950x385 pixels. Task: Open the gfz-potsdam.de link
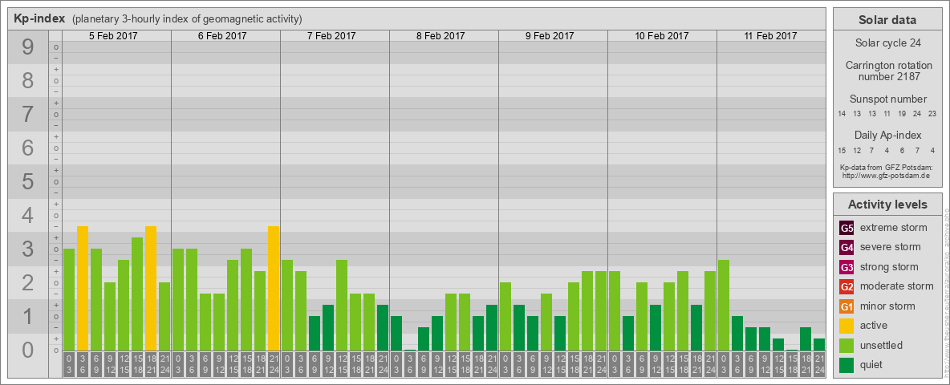coord(886,175)
